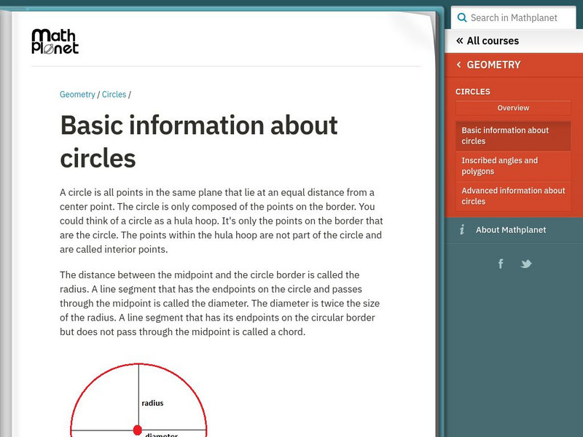Click the Search in Mathplanet input field

pos(517,17)
